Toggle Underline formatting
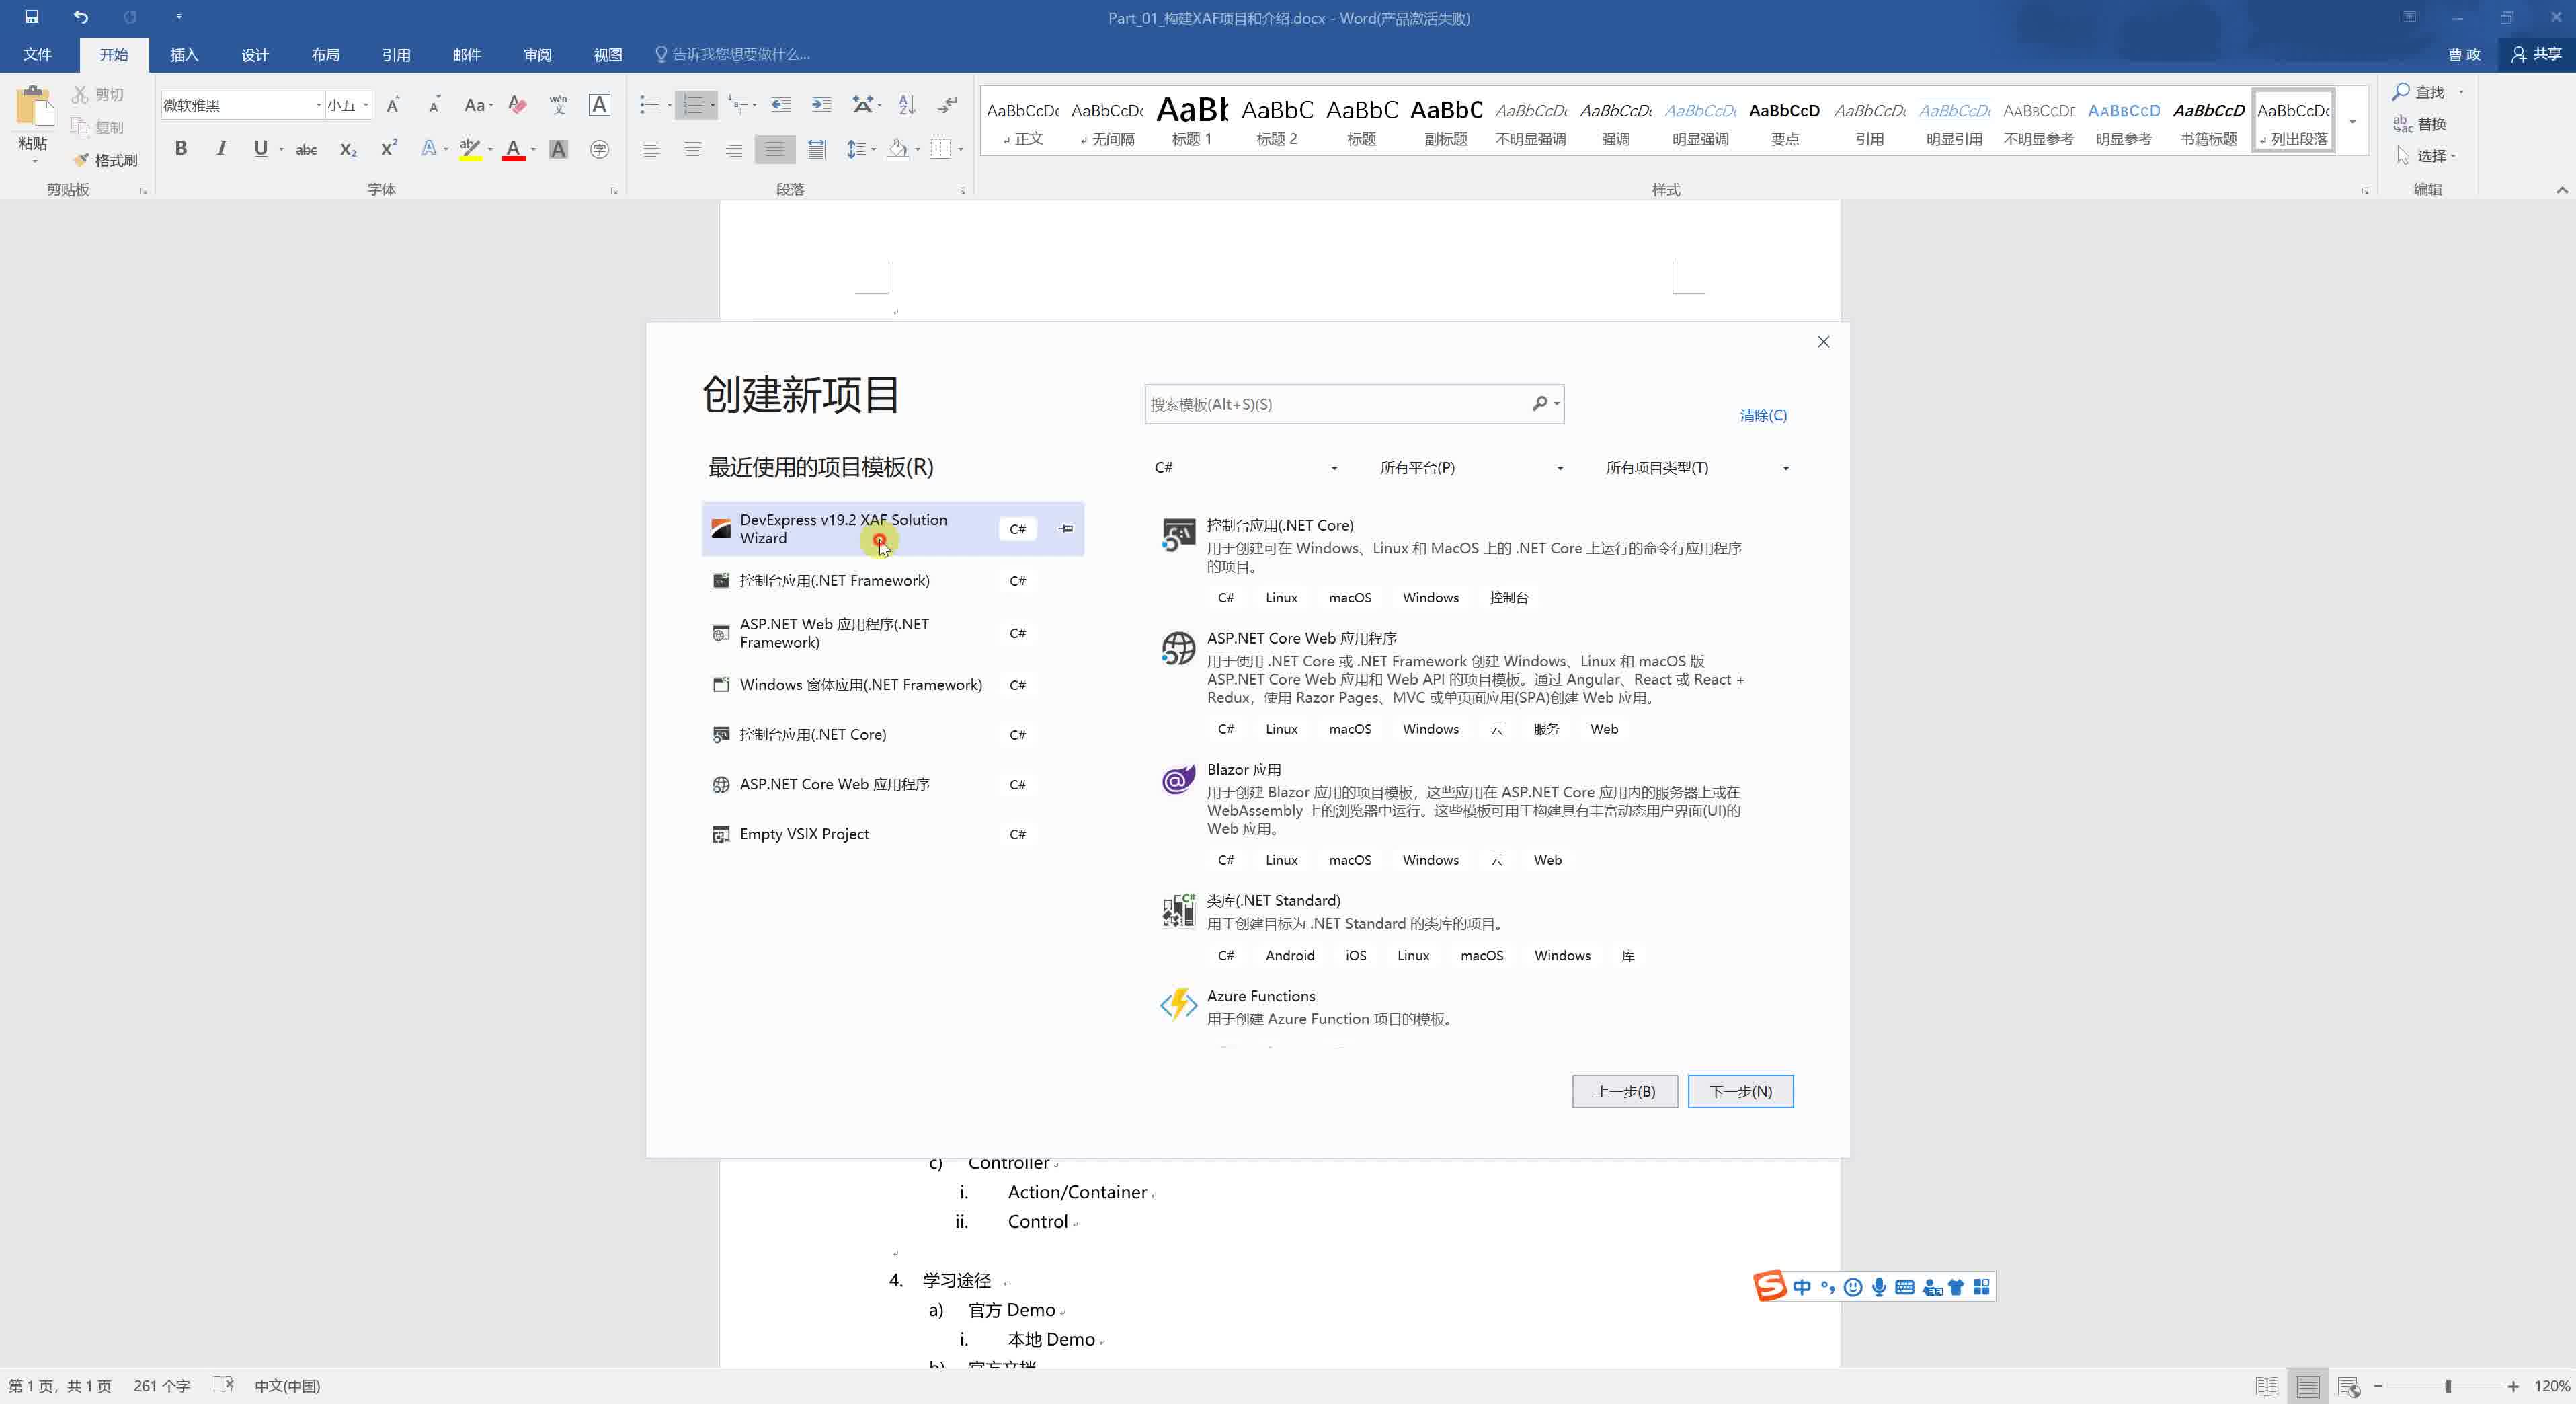The height and width of the screenshot is (1404, 2576). (x=261, y=149)
